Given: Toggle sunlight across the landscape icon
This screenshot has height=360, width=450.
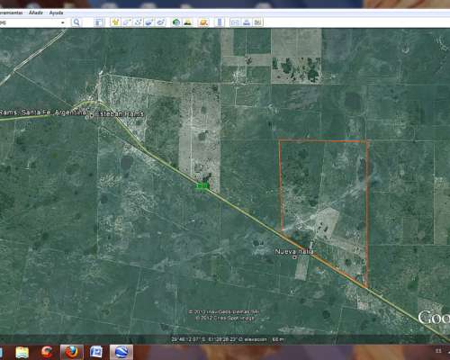Looking at the screenshot, I should click(188, 22).
